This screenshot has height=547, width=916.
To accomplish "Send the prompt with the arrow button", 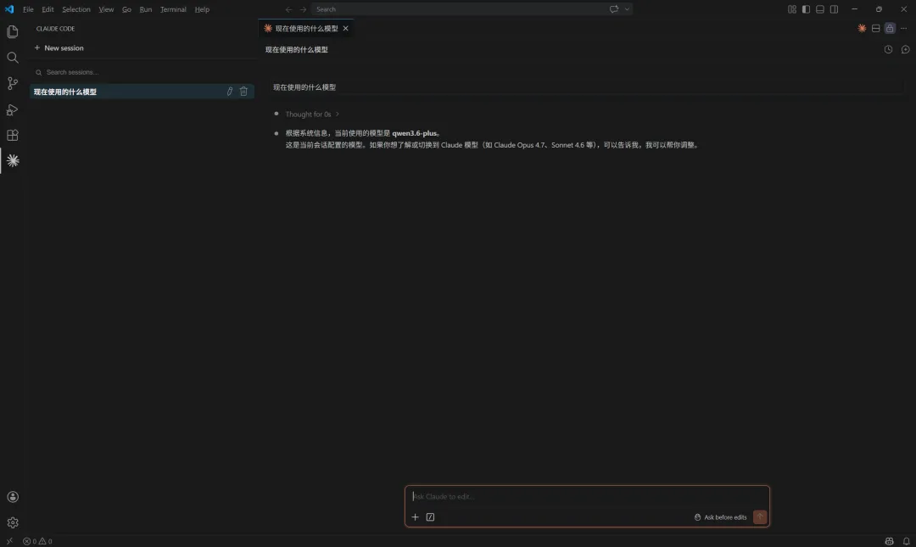I will click(759, 517).
